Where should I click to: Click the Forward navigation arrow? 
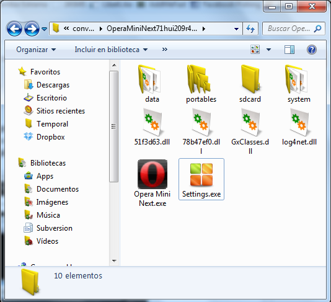click(x=32, y=29)
